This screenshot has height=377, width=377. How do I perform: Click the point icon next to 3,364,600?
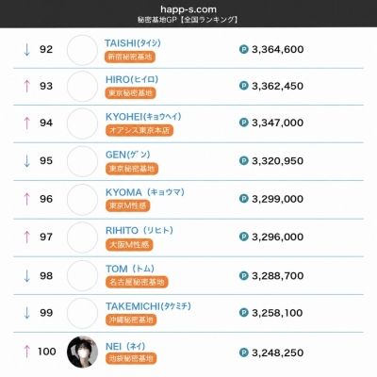coord(244,49)
